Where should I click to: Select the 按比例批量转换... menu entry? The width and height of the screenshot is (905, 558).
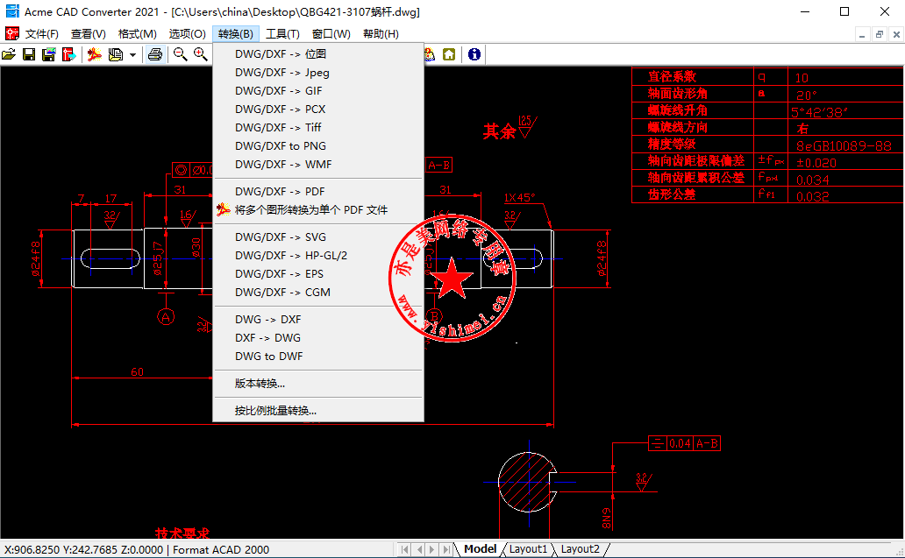point(318,411)
